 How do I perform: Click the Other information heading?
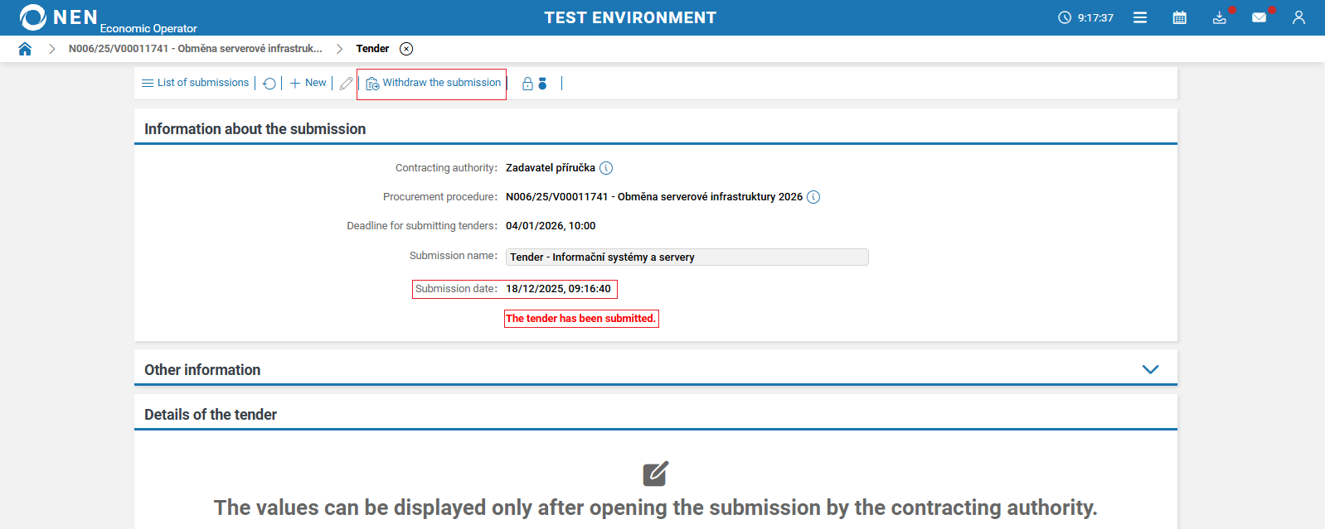[202, 370]
